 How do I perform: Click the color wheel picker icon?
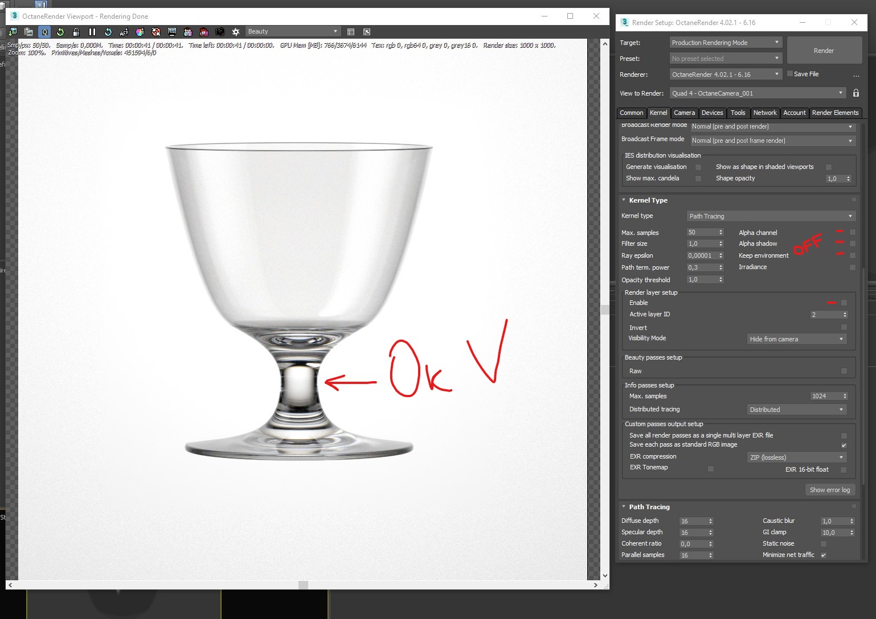140,32
